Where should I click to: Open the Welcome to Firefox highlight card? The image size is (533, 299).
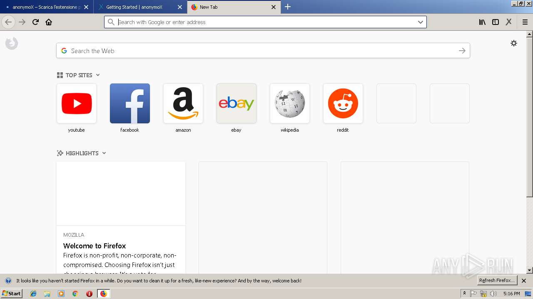pos(121,218)
